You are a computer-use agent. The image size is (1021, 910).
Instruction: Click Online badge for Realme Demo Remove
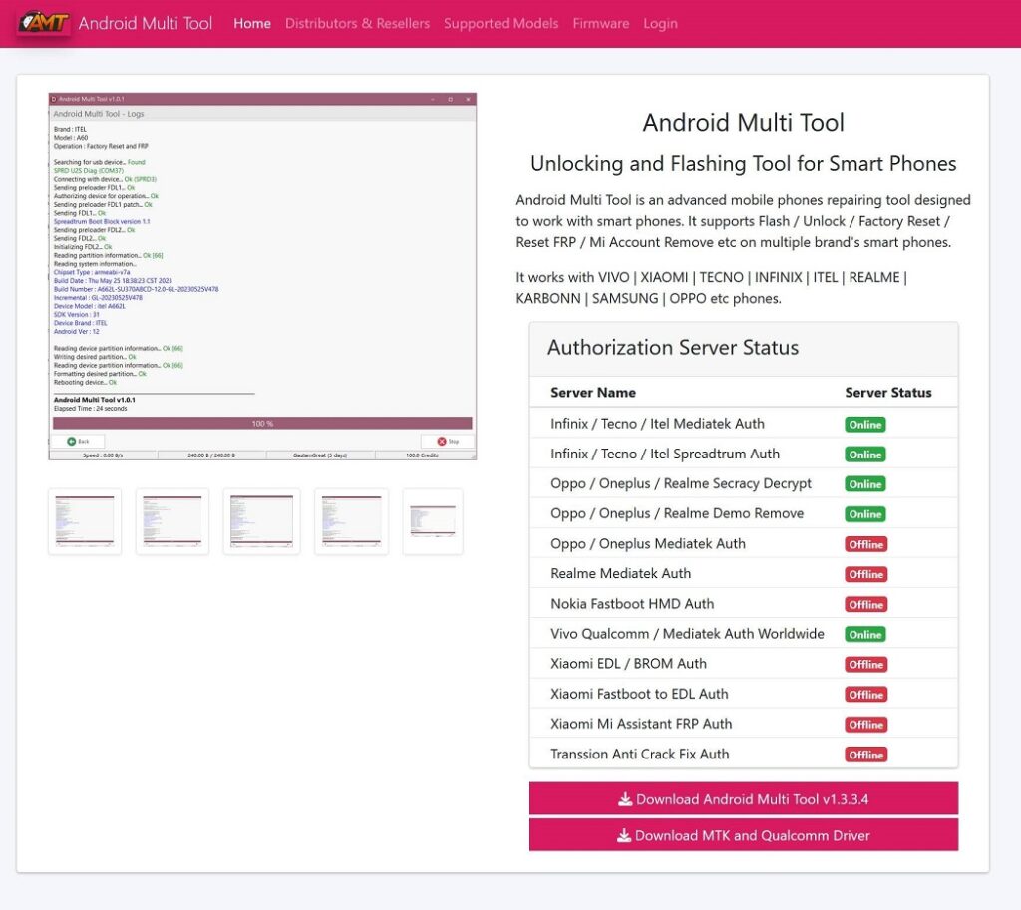pyautogui.click(x=865, y=514)
